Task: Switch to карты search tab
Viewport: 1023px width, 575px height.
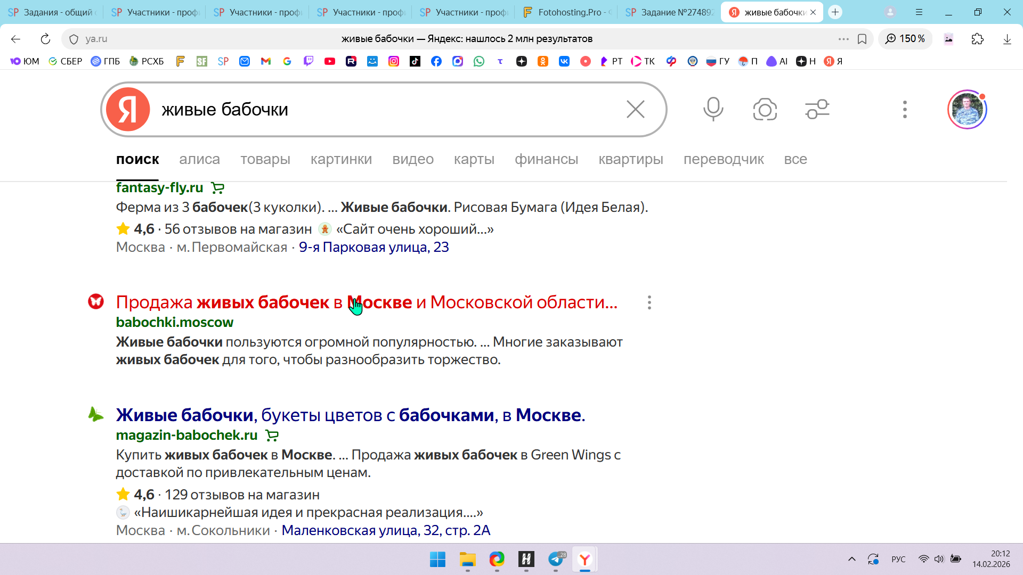Action: 474,159
